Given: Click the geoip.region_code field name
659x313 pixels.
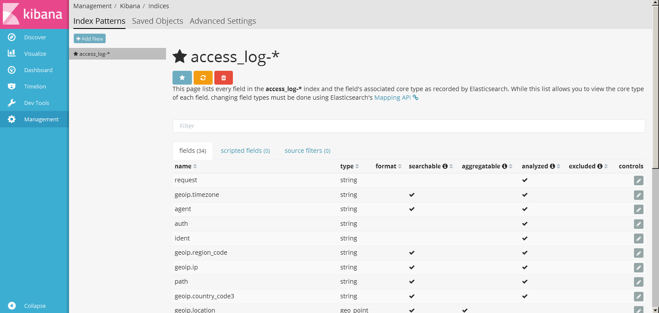Looking at the screenshot, I should pyautogui.click(x=201, y=253).
